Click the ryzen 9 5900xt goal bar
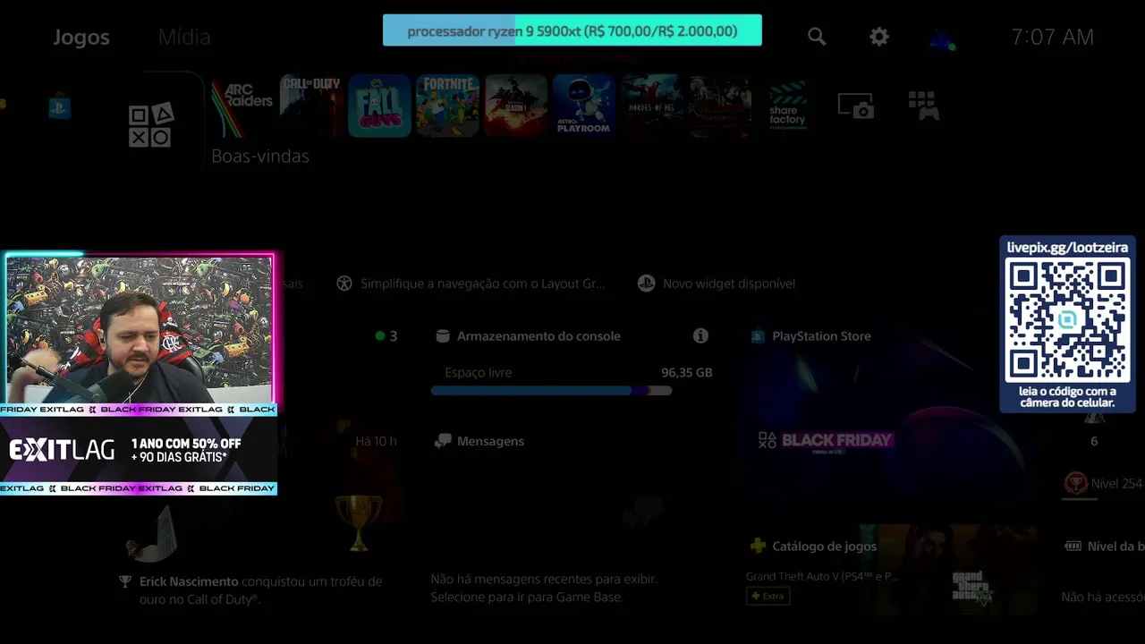The image size is (1145, 644). tap(572, 30)
